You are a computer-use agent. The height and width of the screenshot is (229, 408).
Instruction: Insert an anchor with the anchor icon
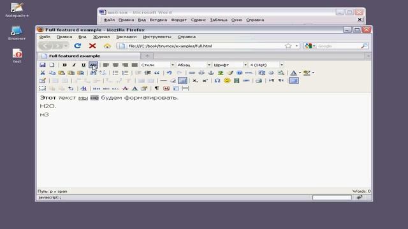(211, 73)
